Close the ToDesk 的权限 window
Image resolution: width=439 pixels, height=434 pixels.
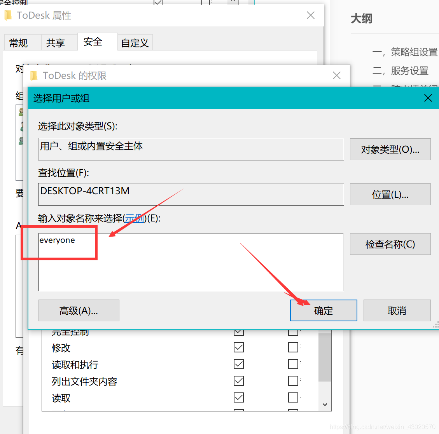pyautogui.click(x=336, y=75)
